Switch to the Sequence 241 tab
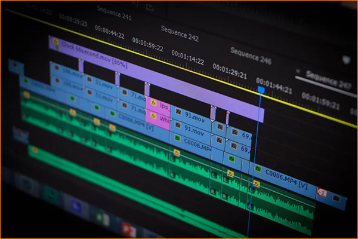 coord(114,13)
